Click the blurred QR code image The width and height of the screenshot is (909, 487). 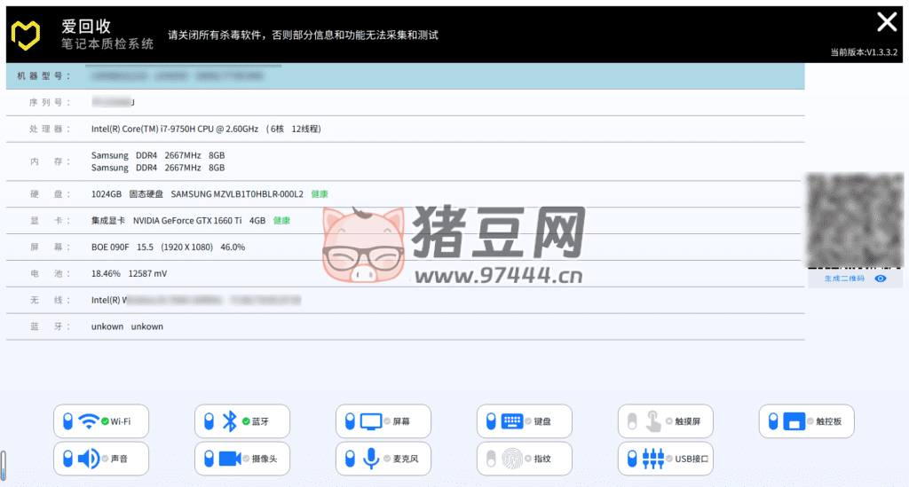pos(854,219)
